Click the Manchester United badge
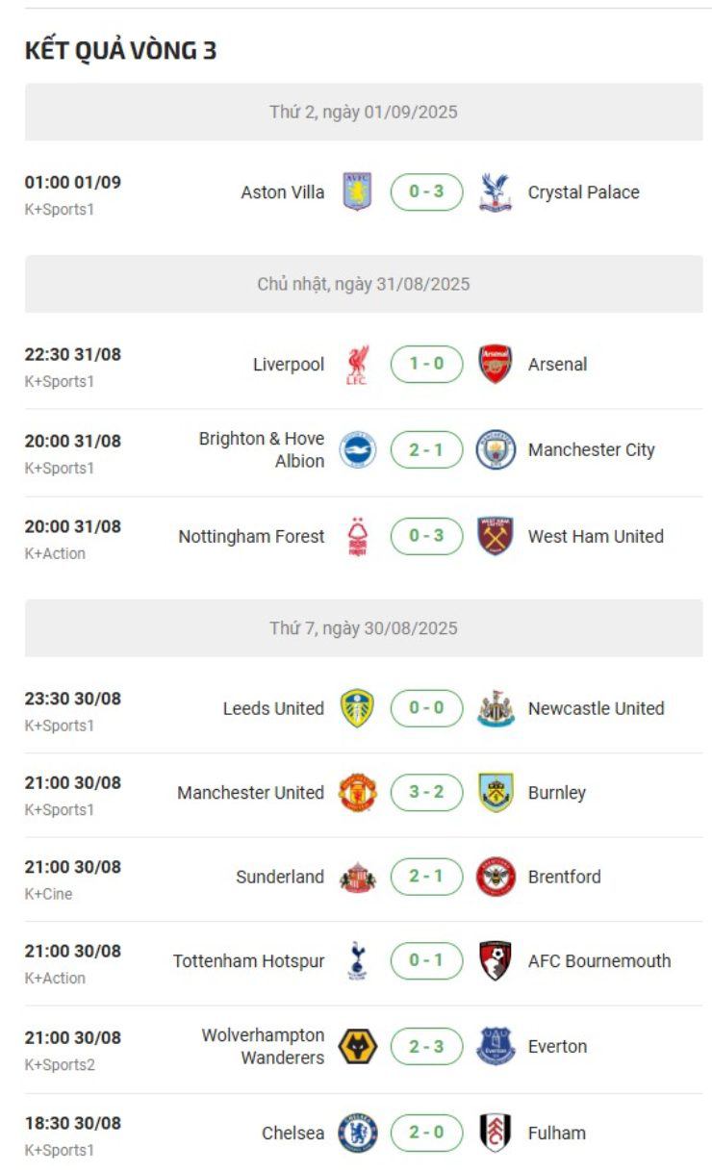 tap(357, 793)
